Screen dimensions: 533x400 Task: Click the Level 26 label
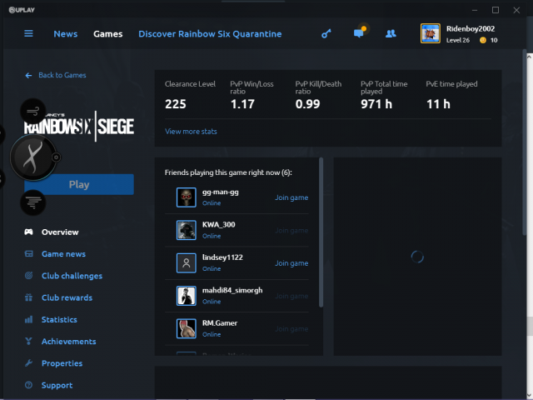[x=458, y=40]
